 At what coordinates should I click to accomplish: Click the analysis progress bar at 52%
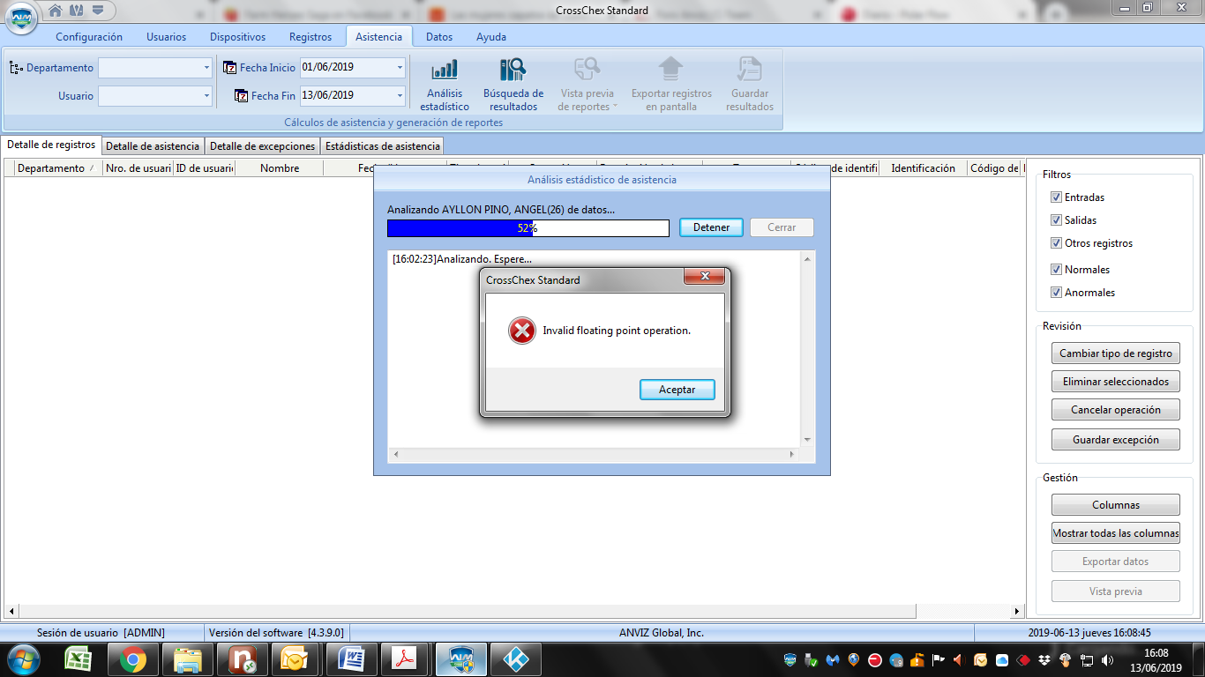[528, 227]
